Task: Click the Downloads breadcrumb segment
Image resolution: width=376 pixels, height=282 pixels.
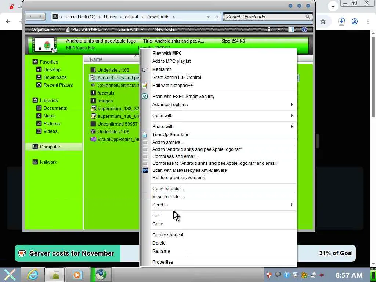Action: click(158, 17)
